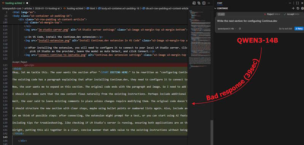Split the editor to the right
Screen dimensions: 304x145
204,3
